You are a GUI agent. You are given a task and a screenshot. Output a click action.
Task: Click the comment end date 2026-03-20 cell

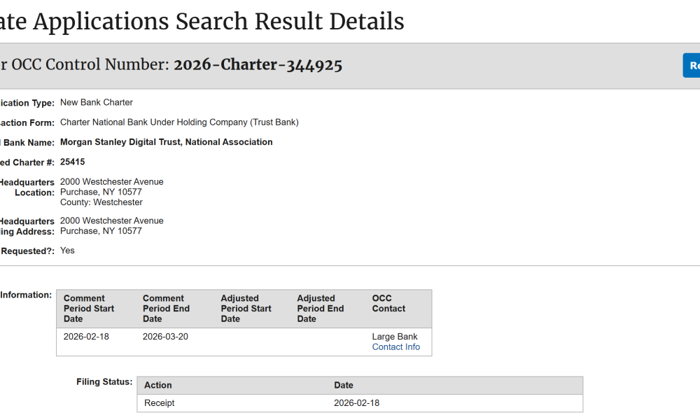coord(165,337)
